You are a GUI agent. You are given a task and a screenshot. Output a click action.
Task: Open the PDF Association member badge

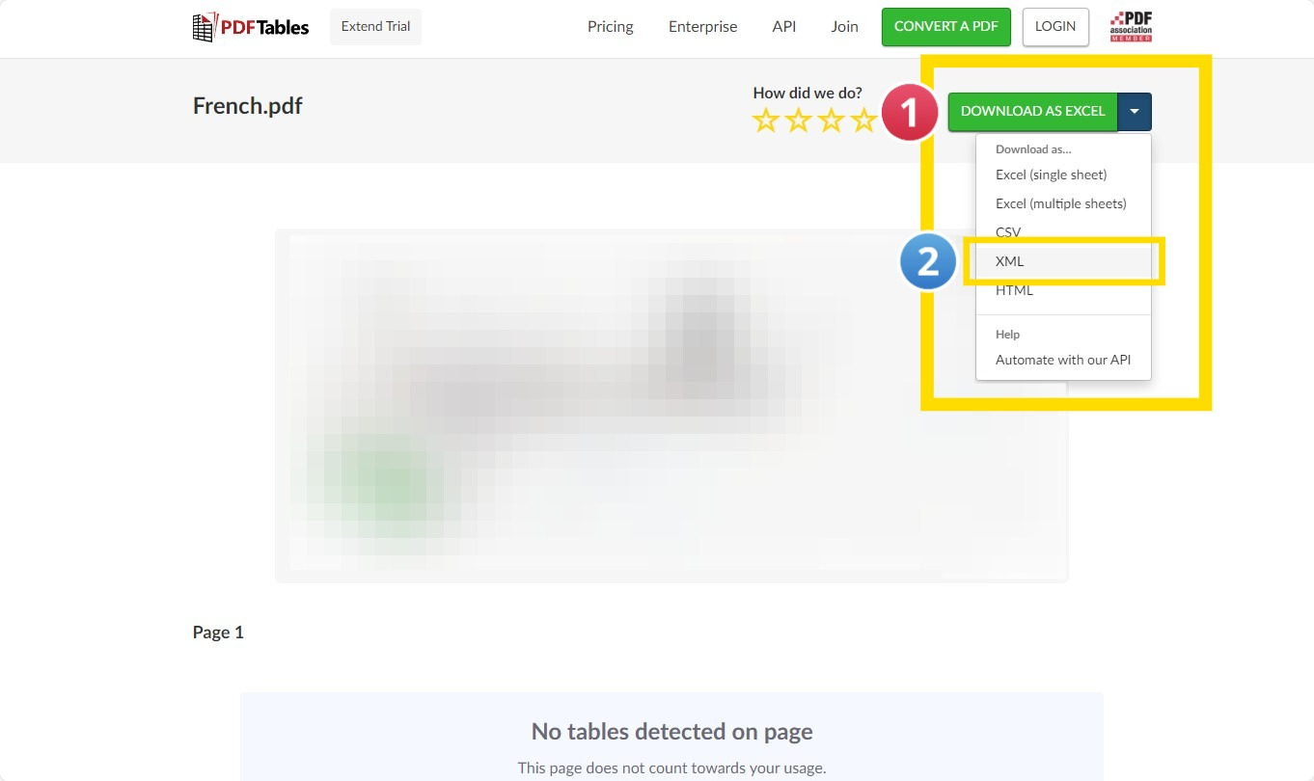point(1131,27)
